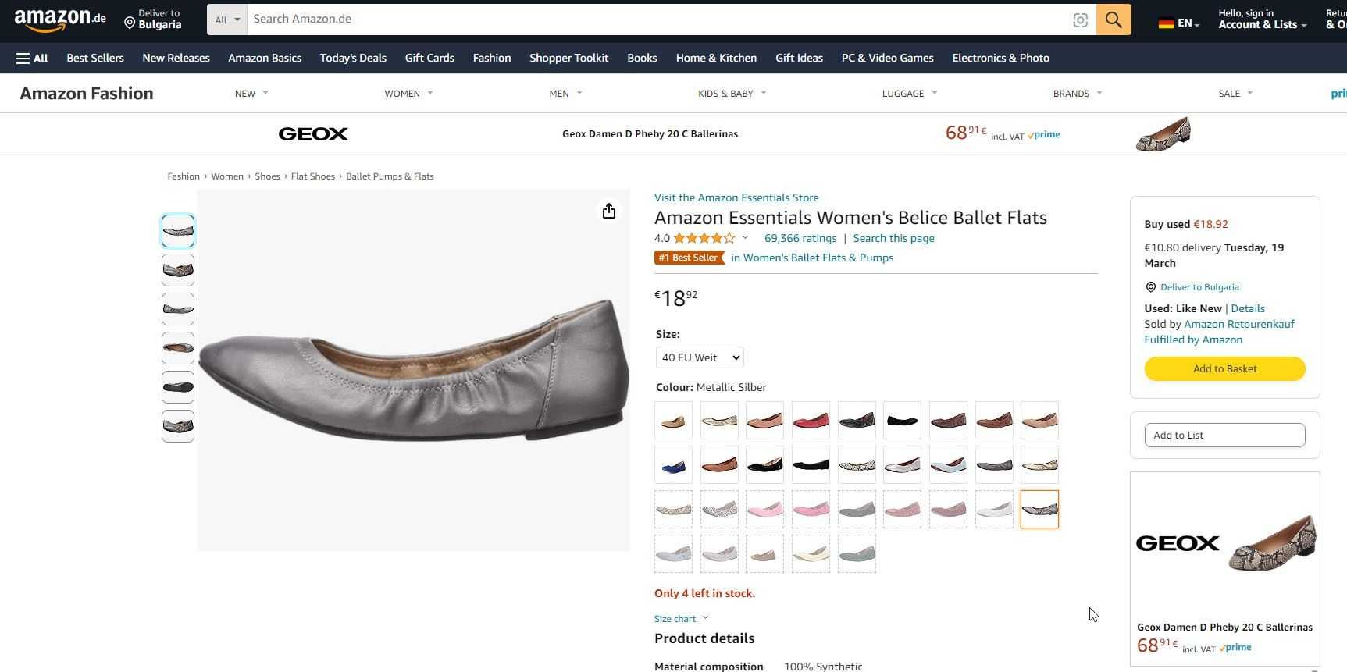Expand the BRANDS menu

click(x=1078, y=94)
